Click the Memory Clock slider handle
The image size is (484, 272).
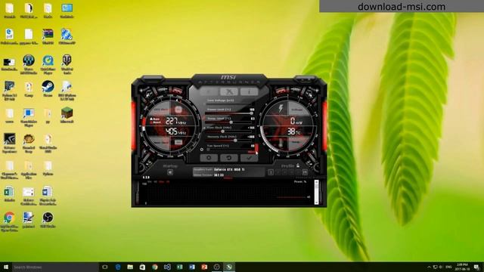[x=235, y=141]
